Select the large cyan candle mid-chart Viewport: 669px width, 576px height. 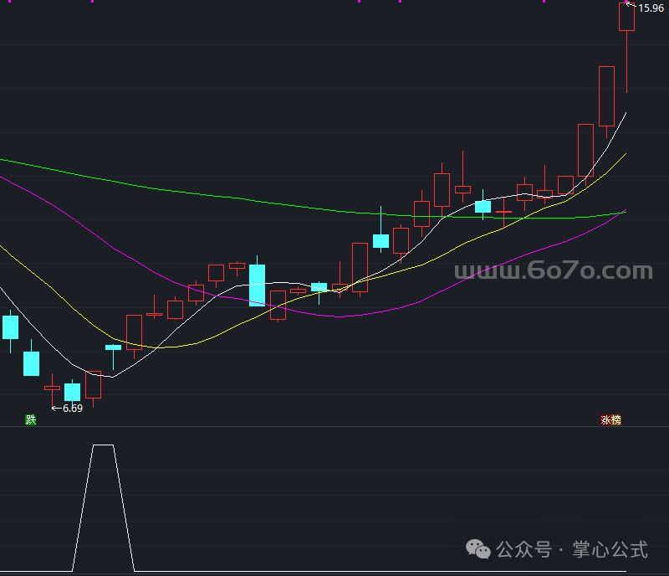pos(257,285)
